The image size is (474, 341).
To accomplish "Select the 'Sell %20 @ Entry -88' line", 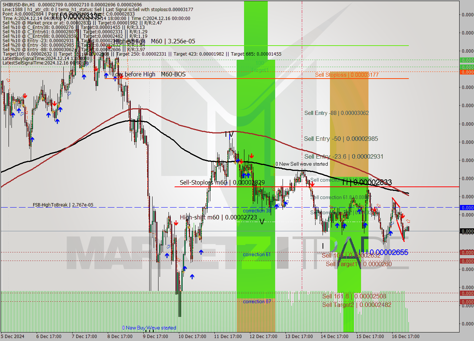I will point(74,49).
